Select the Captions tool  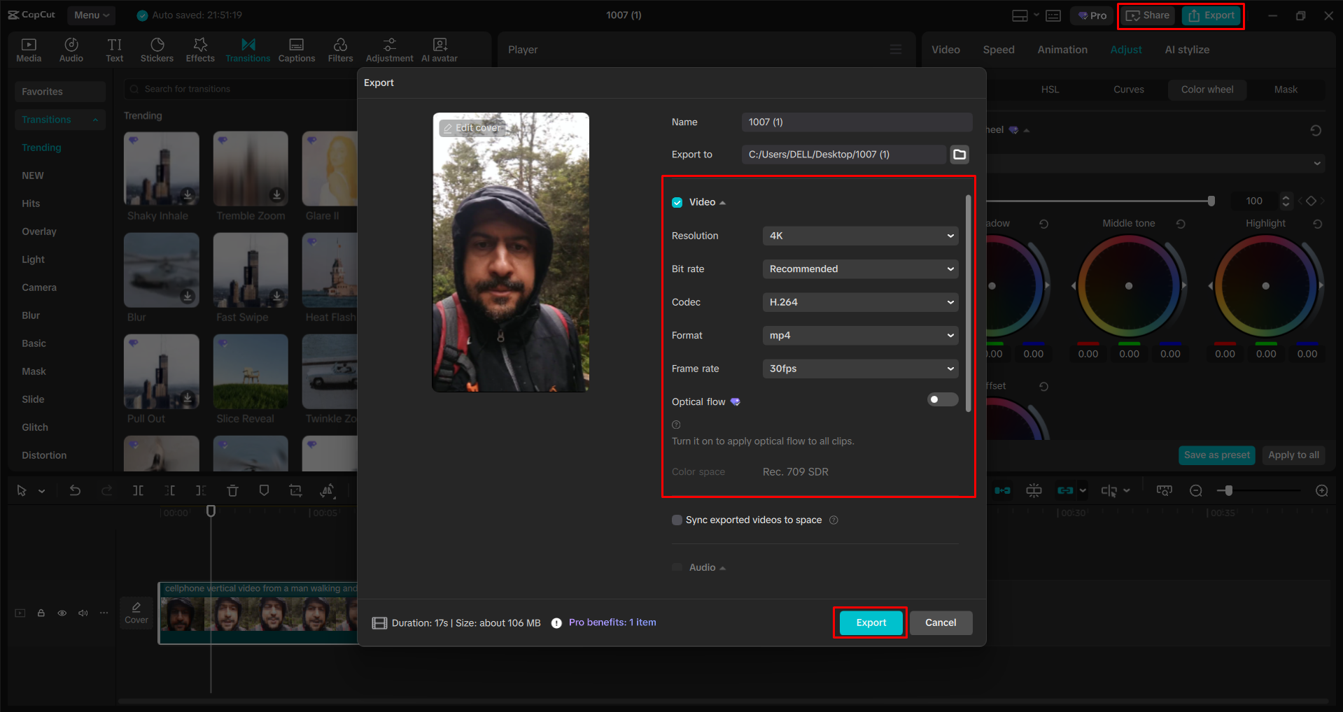(x=296, y=49)
